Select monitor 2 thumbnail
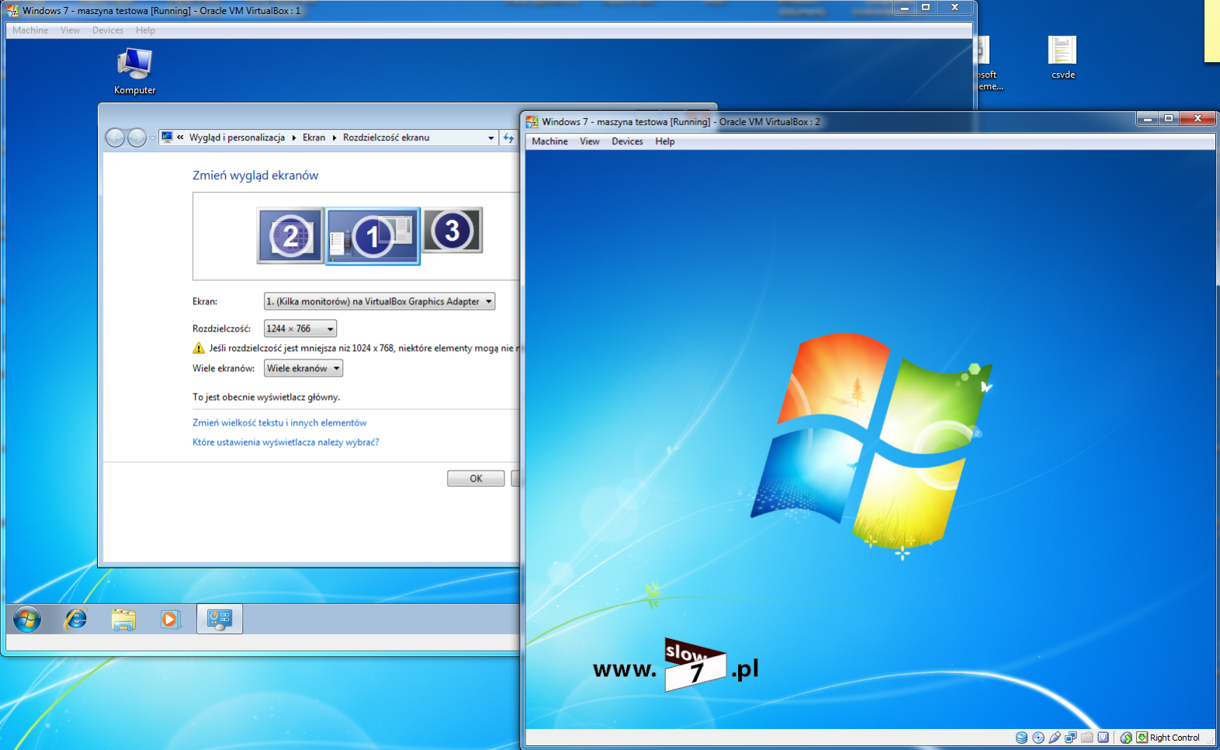The height and width of the screenshot is (750, 1220). tap(291, 235)
